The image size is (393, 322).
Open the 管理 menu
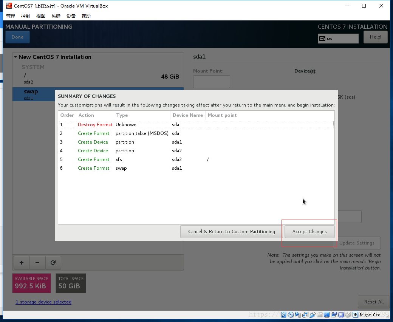tap(11, 16)
